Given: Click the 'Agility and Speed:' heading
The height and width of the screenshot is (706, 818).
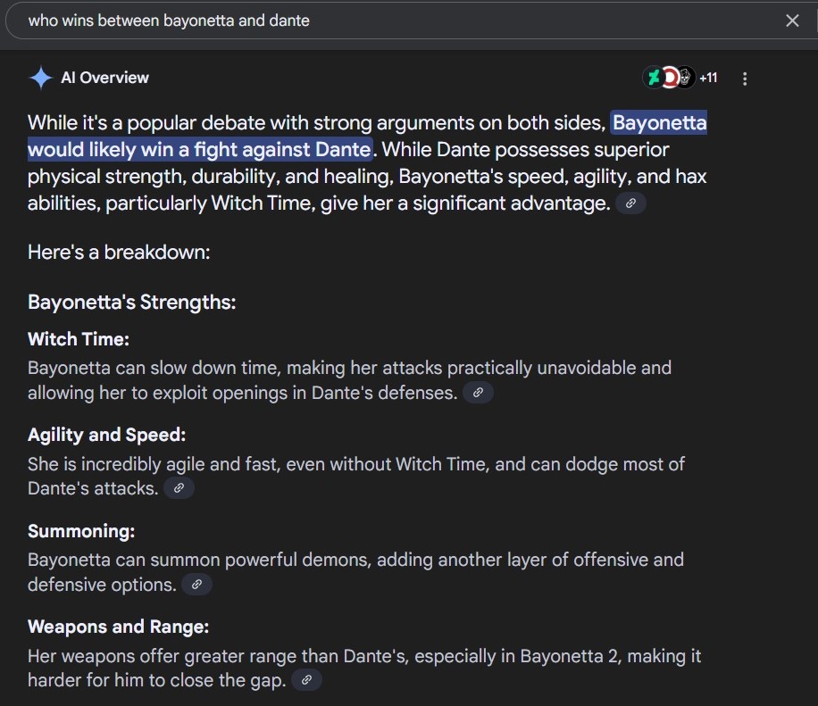Looking at the screenshot, I should (x=106, y=435).
